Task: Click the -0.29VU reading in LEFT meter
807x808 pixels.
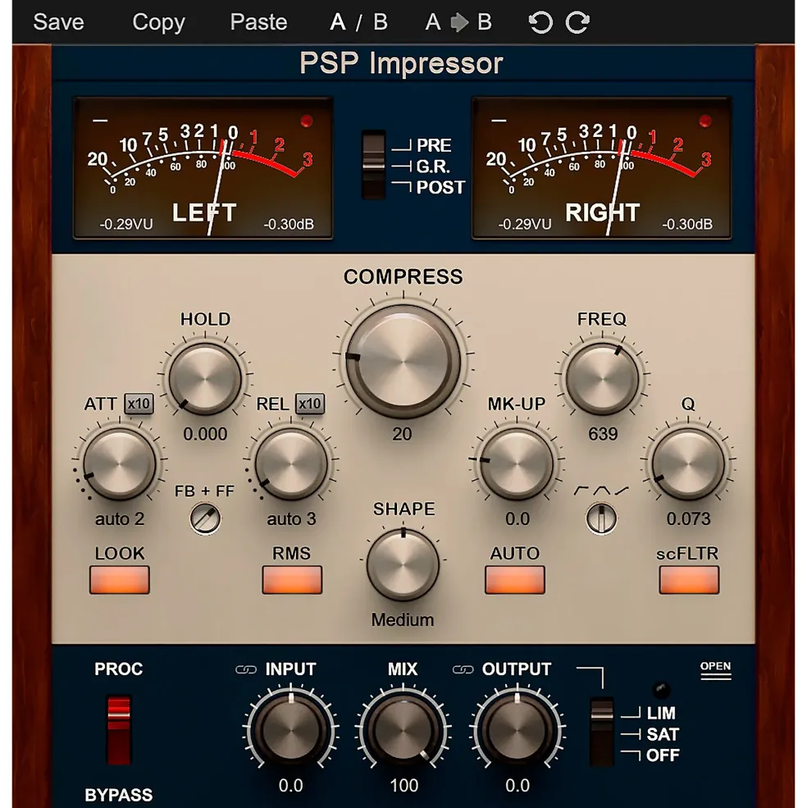Action: [126, 225]
